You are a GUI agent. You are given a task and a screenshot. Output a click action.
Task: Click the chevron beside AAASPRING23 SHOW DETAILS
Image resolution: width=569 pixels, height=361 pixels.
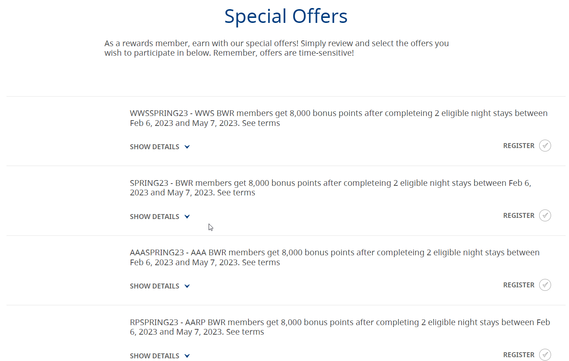[187, 286]
